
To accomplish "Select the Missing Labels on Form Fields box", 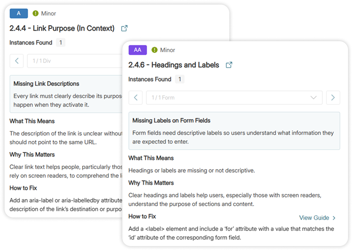I will pyautogui.click(x=234, y=131).
